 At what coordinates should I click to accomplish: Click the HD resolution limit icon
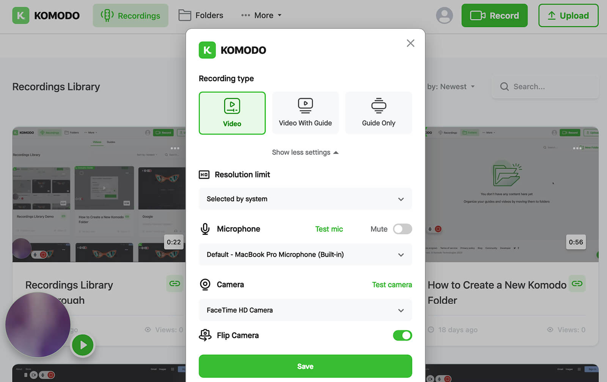pos(204,175)
